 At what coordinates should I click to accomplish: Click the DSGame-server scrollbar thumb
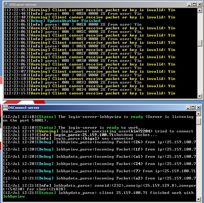pyautogui.click(x=199, y=43)
